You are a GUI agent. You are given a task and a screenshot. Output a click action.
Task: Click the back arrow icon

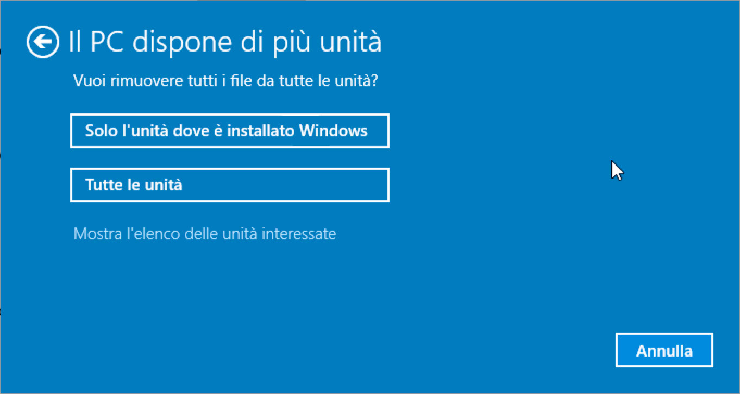click(x=42, y=42)
